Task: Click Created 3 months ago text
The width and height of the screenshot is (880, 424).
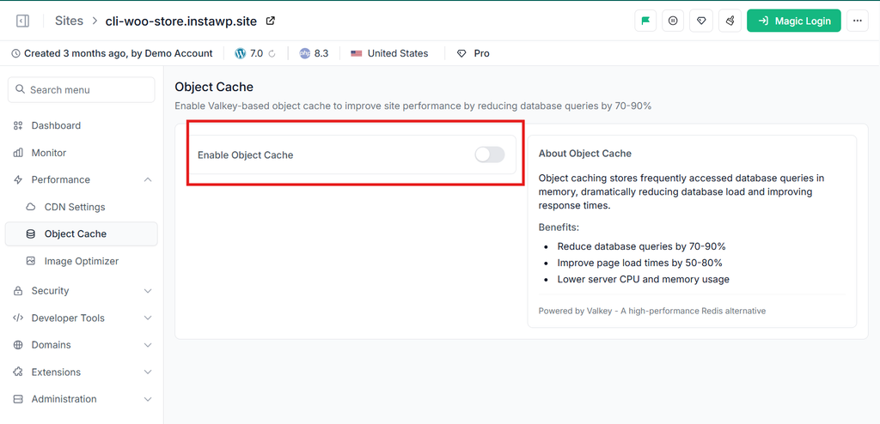Action: (x=76, y=54)
